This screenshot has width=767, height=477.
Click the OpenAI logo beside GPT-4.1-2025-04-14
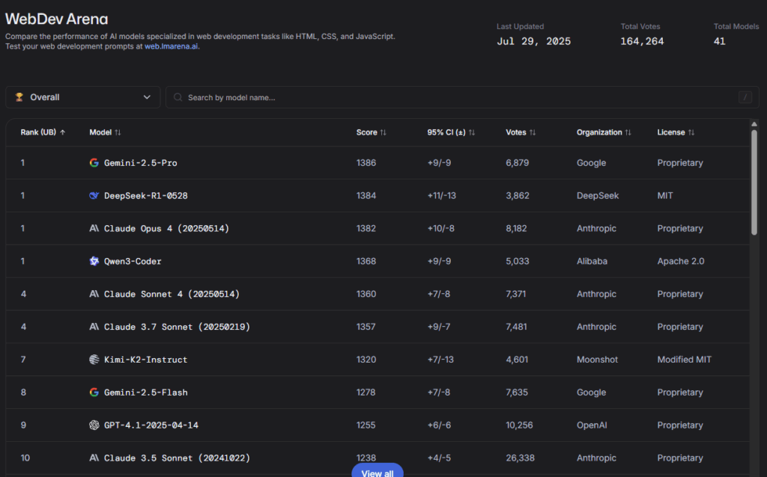[94, 425]
